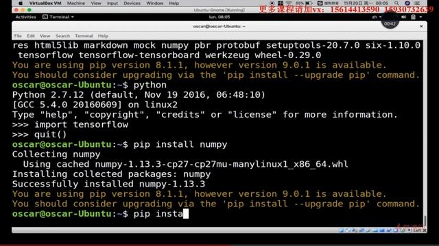Click the 'pip install numpy' command text
The height and width of the screenshot is (246, 439).
180,144
